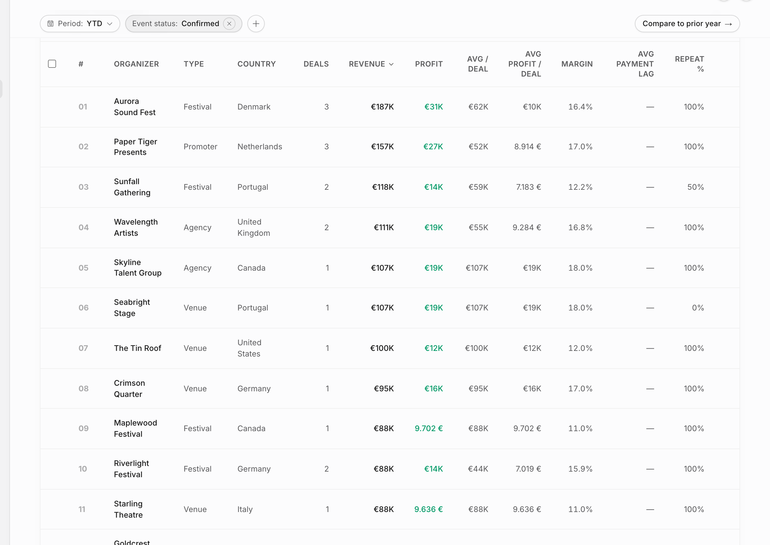770x545 pixels.
Task: Click the United Kingdom country cell
Action: [x=254, y=227]
